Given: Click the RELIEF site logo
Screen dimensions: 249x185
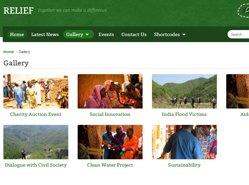Looking at the screenshot, I should click(18, 11).
